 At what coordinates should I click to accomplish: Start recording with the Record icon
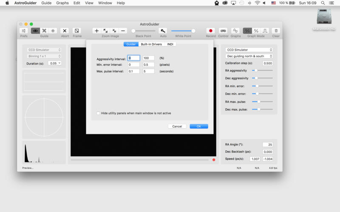pyautogui.click(x=210, y=31)
